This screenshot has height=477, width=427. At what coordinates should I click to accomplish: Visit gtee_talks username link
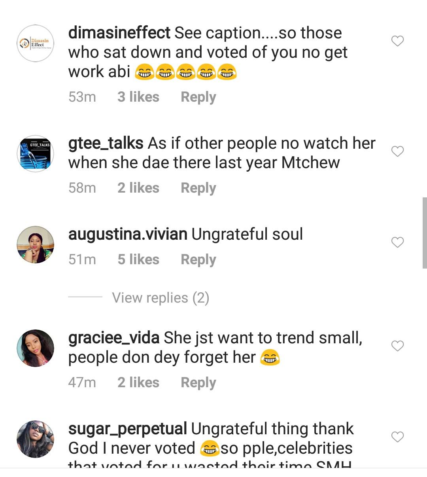pos(106,143)
